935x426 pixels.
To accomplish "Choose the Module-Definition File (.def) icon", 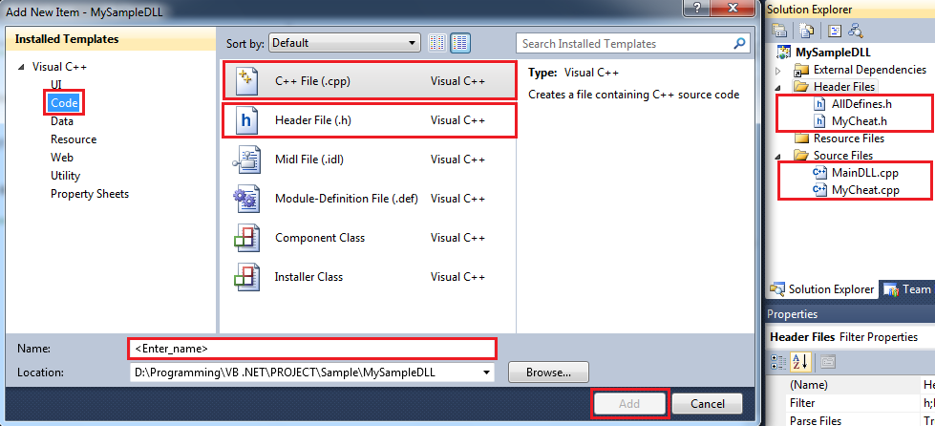I will [x=246, y=199].
